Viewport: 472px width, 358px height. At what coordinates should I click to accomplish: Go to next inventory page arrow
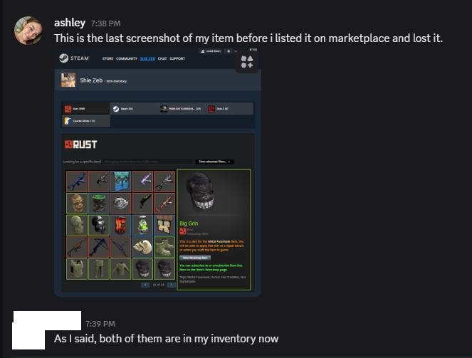click(x=171, y=285)
